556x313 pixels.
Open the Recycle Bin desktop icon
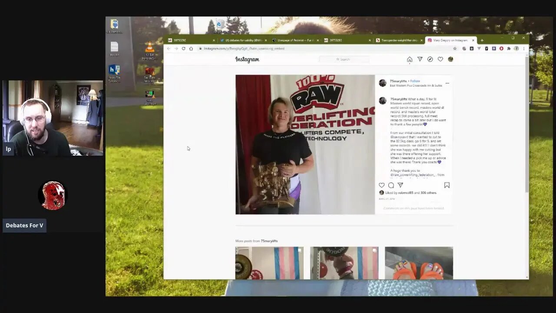pyautogui.click(x=220, y=26)
